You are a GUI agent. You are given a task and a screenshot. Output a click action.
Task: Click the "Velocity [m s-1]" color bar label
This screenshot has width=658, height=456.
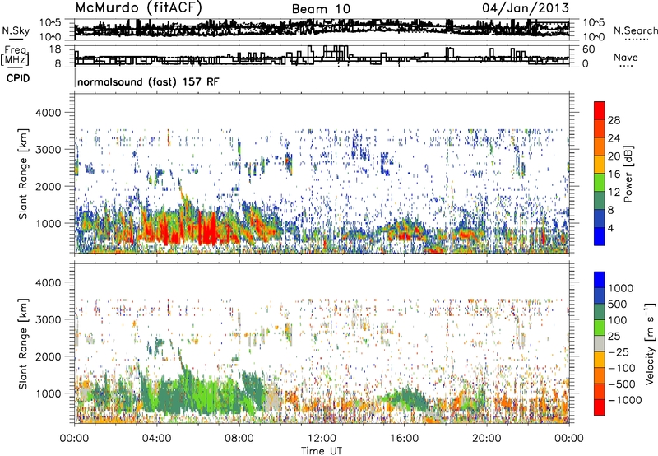[x=649, y=343]
